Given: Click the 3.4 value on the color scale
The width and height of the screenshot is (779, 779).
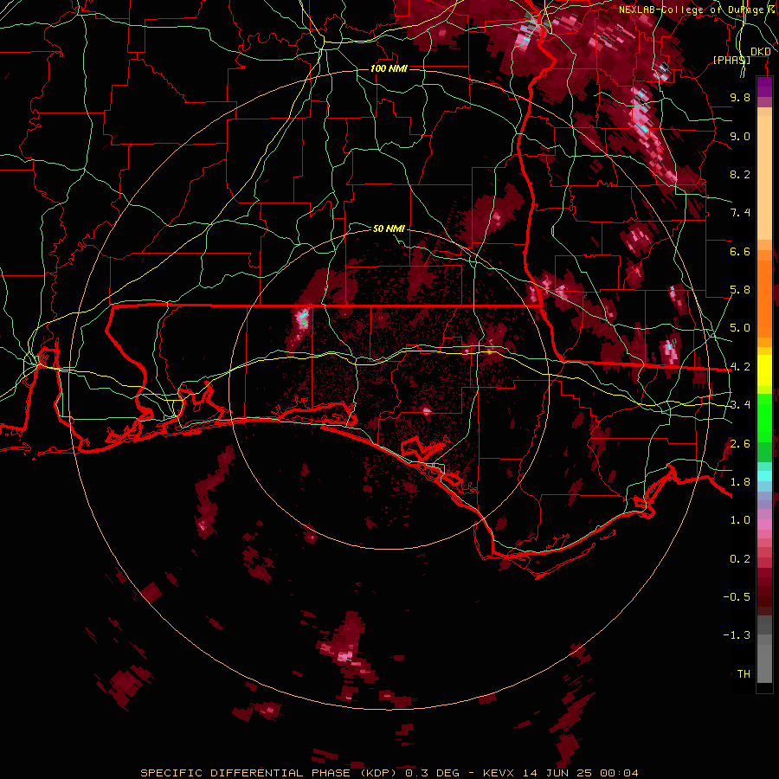Looking at the screenshot, I should click(x=740, y=405).
